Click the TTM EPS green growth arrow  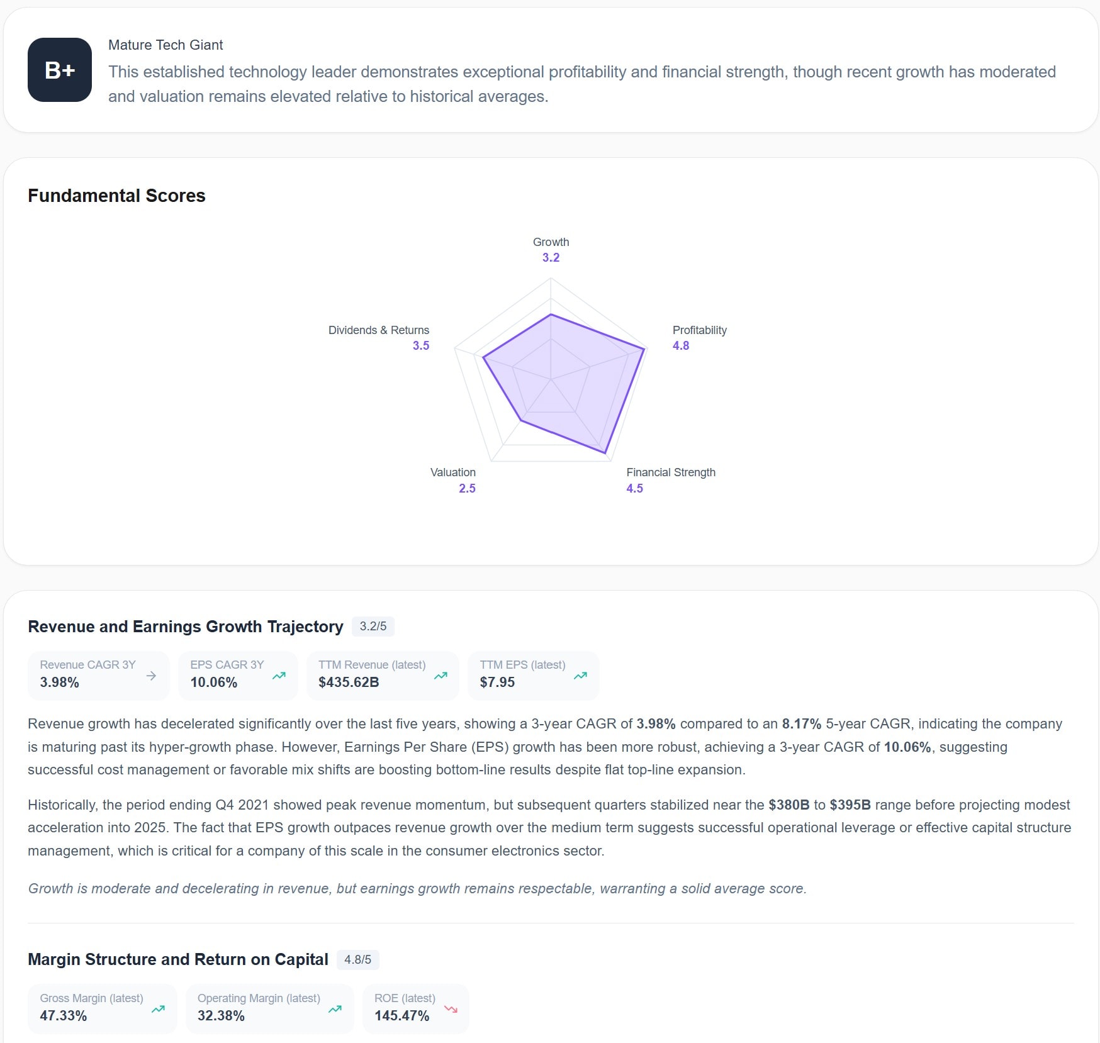tap(580, 675)
